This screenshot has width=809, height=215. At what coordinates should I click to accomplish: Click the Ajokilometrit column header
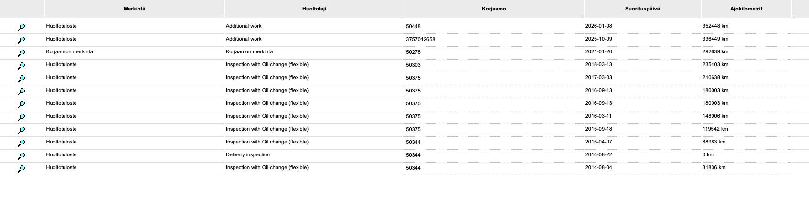click(746, 9)
